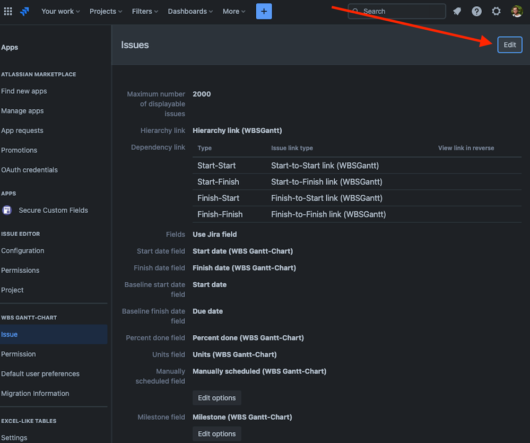Click the blue Create plus button
The width and height of the screenshot is (530, 443).
click(264, 11)
